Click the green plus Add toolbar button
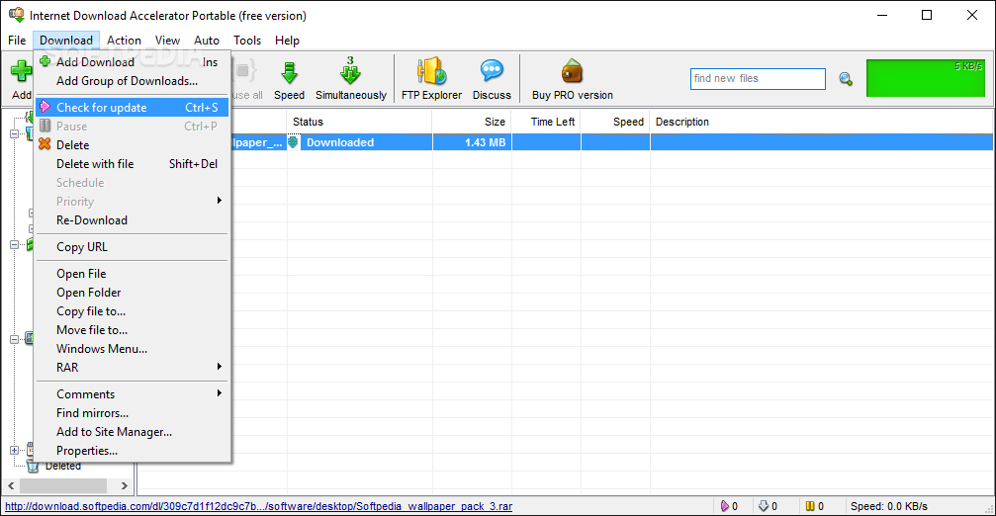Screen dimensions: 996x516 point(21,79)
